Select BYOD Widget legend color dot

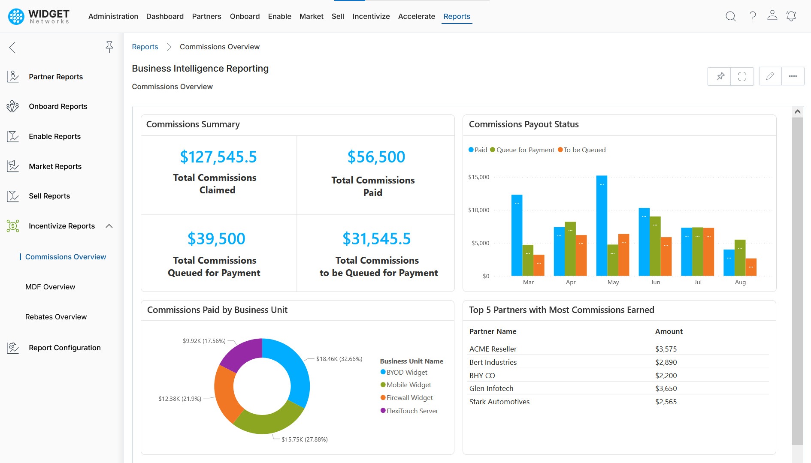383,372
